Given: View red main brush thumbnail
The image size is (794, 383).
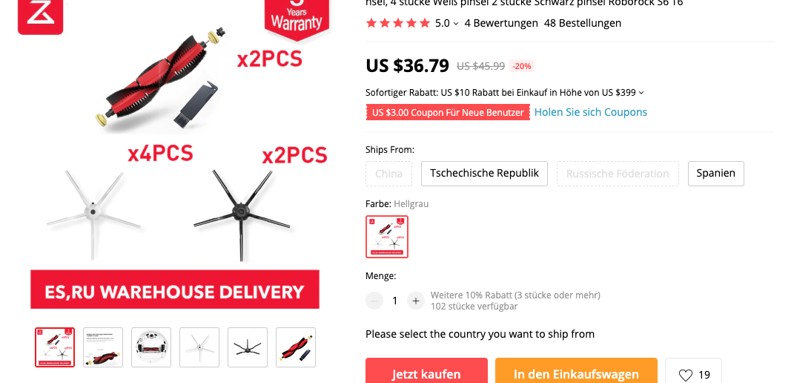Looking at the screenshot, I should click(x=296, y=347).
